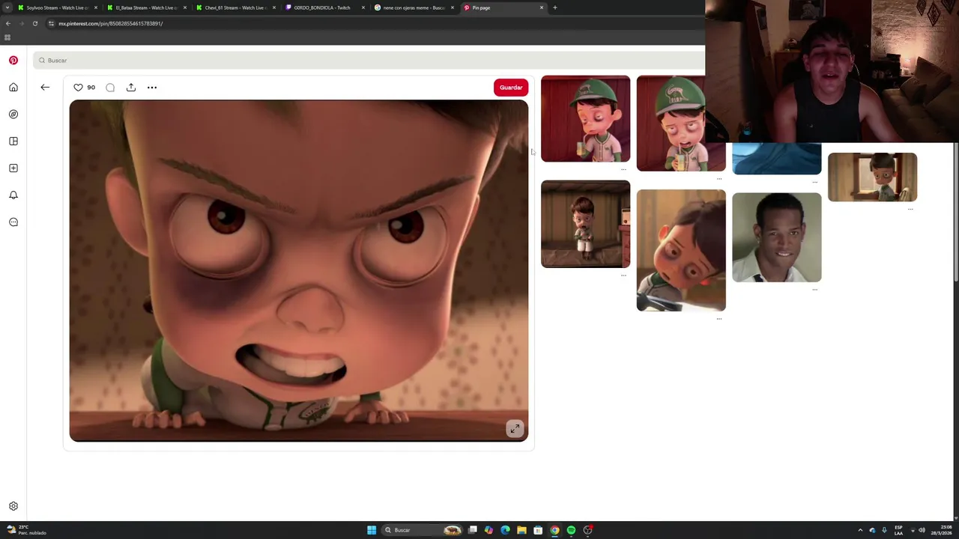The height and width of the screenshot is (539, 959).
Task: Switch to the Chevi_61 Stream tab
Action: [235, 7]
